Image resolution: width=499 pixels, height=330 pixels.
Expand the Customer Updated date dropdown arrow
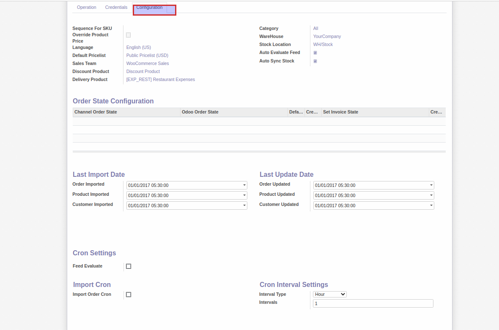tap(431, 206)
